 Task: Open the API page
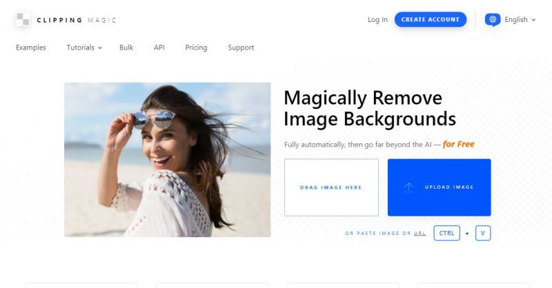(x=159, y=48)
